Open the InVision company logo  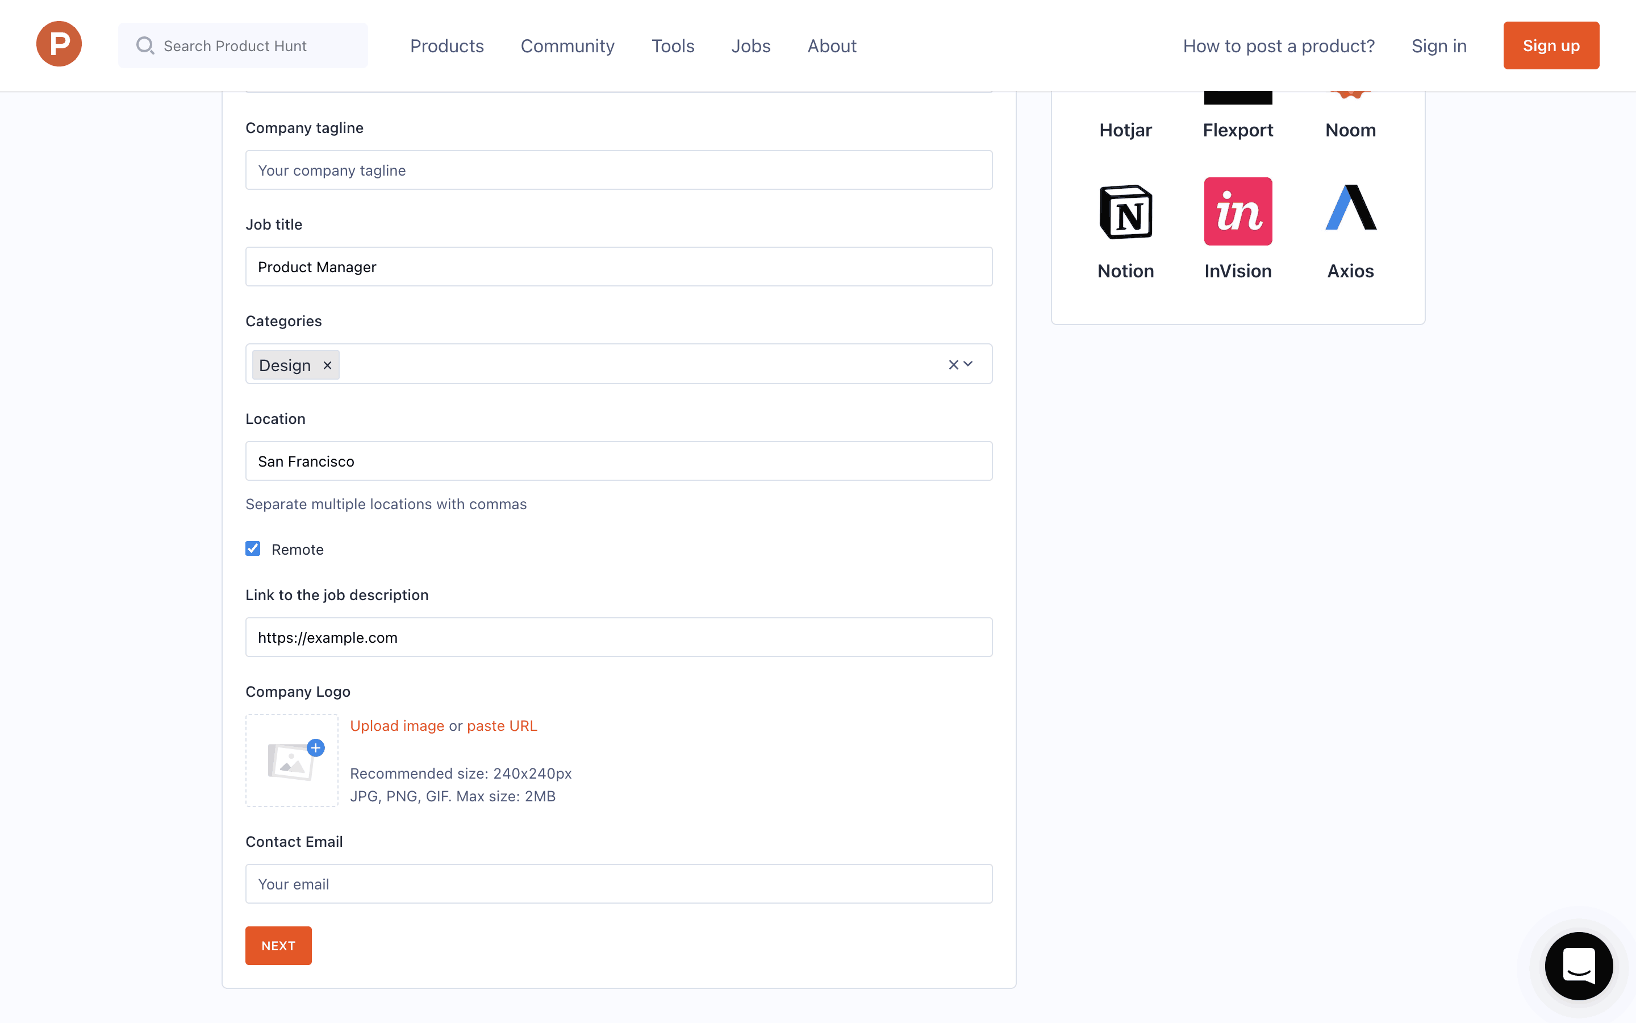click(x=1238, y=212)
